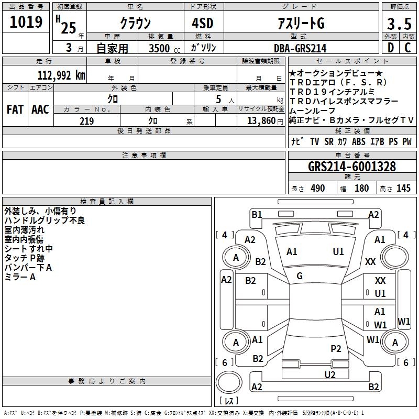The width and height of the screenshot is (419, 419).
Task: Click the TRDエアロ sales point line
Action: click(338, 82)
